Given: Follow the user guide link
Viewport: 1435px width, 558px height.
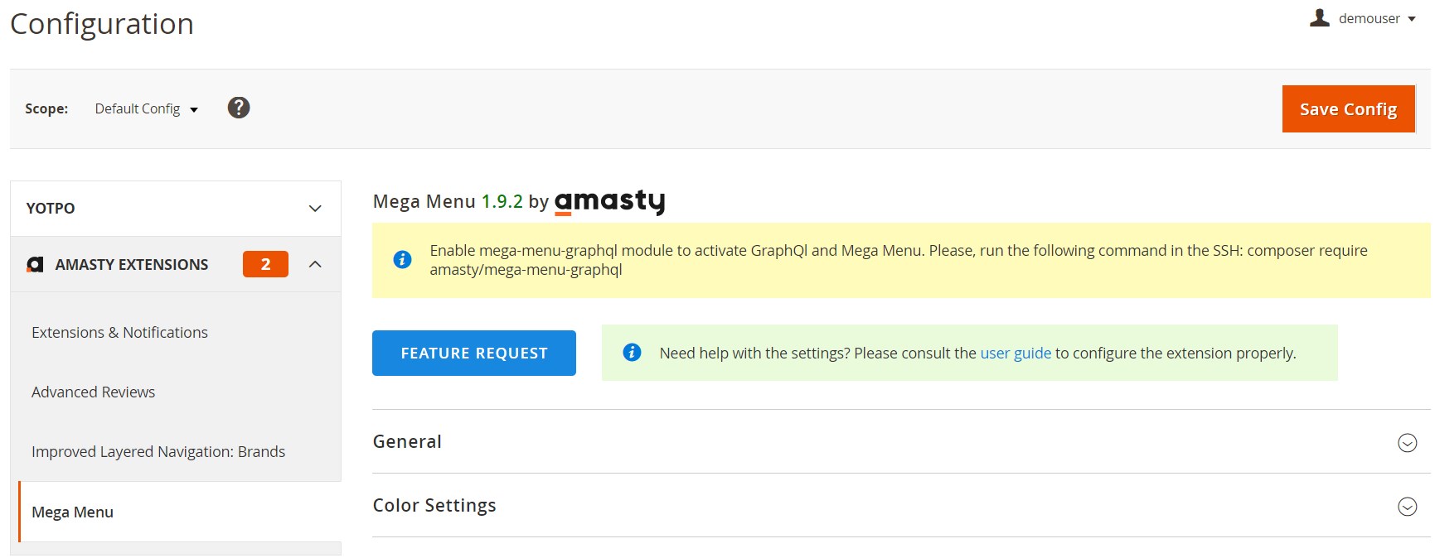Looking at the screenshot, I should [1015, 353].
